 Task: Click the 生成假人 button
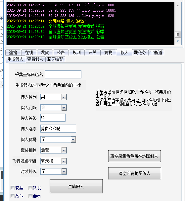point(76,186)
